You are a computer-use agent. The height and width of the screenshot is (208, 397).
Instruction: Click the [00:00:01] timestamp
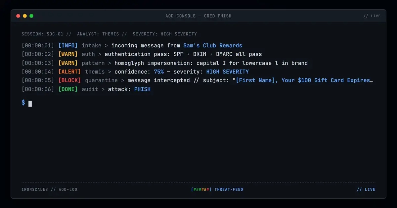pyautogui.click(x=38, y=45)
